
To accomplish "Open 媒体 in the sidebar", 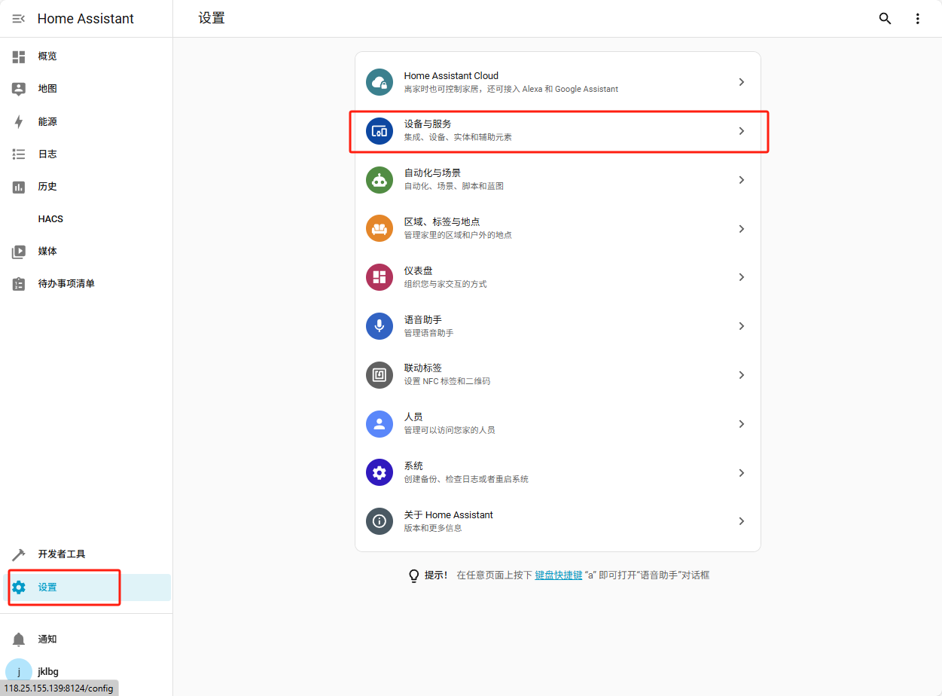I will (87, 252).
